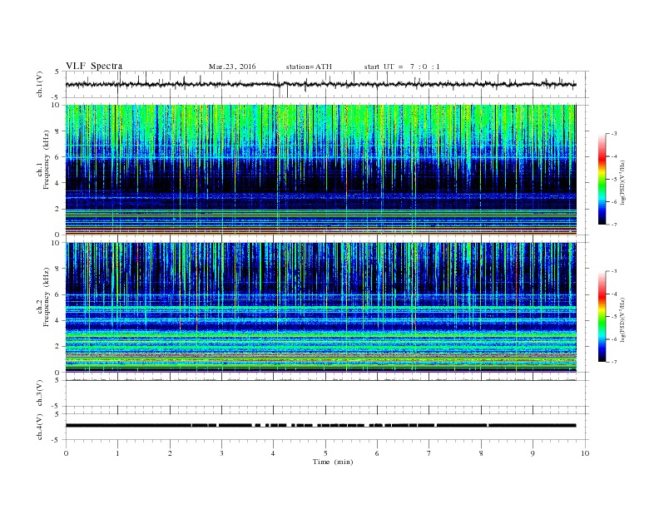659x509 pixels.
Task: Click the ch.2 Frequency (kHz) axis label
Action: [43, 307]
